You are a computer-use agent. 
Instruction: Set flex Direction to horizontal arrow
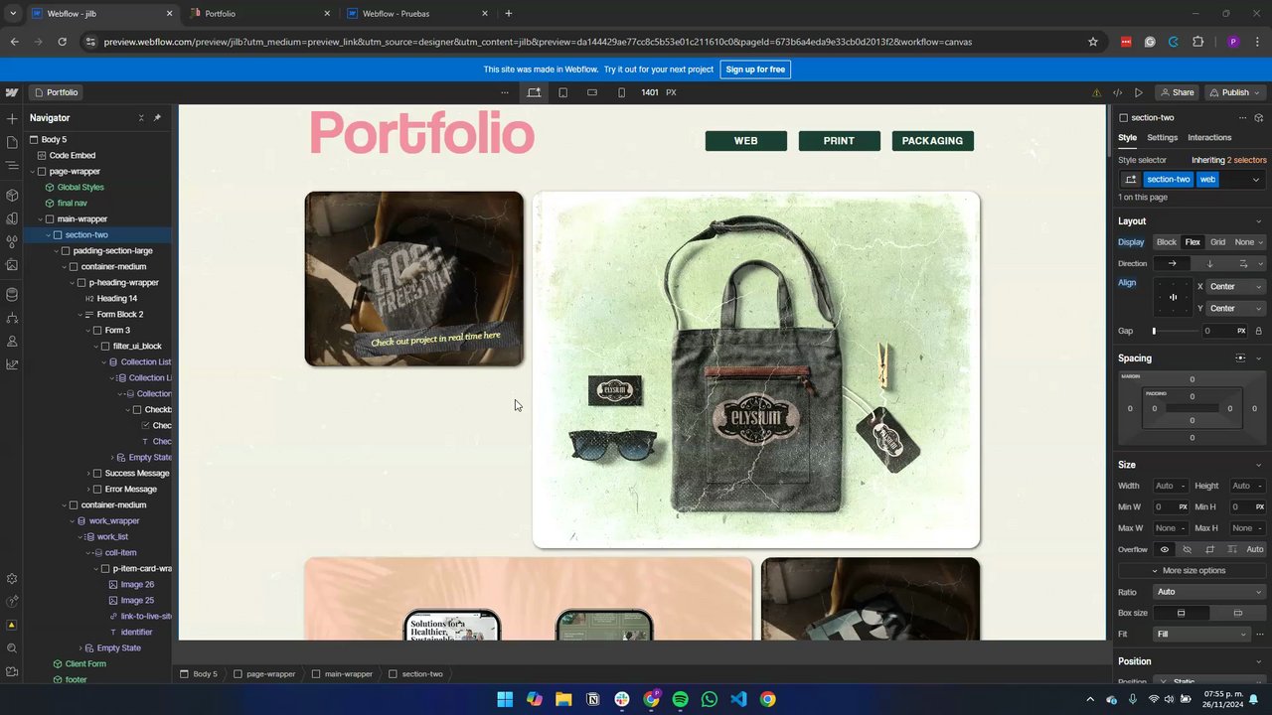click(x=1172, y=263)
